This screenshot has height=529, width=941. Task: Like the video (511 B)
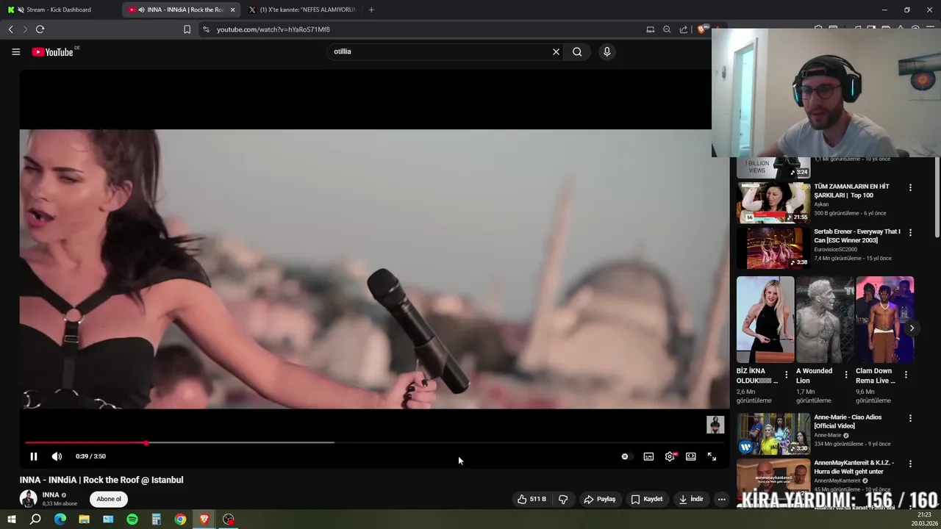532,499
